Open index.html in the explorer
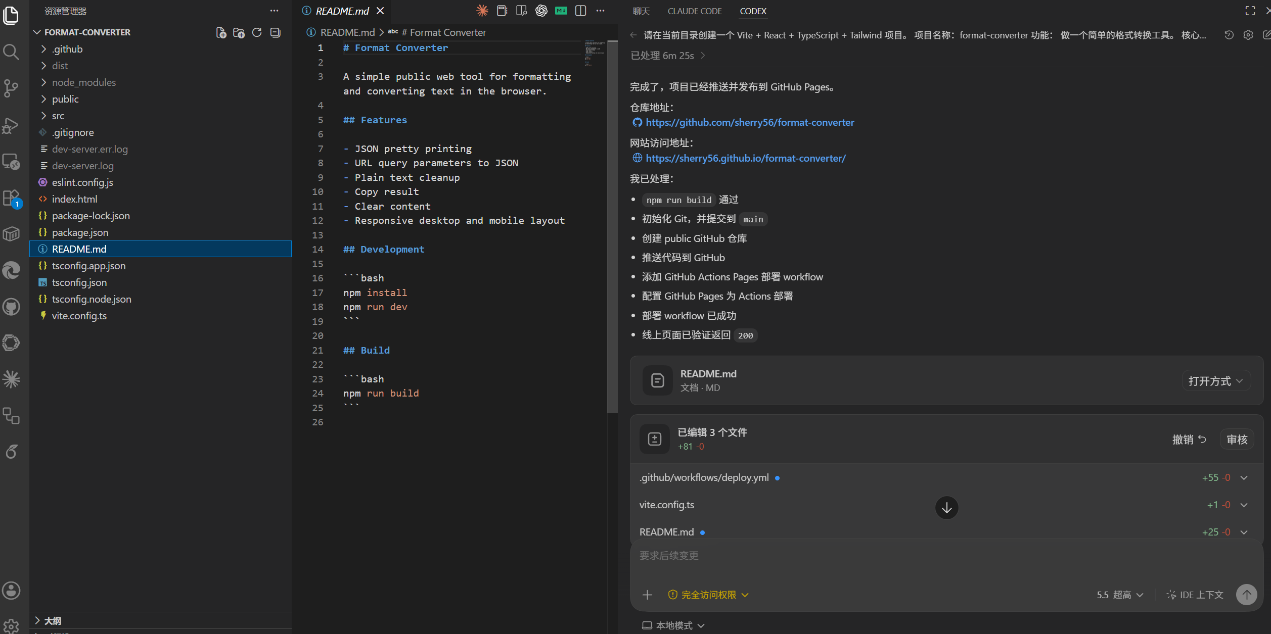The width and height of the screenshot is (1271, 634). pyautogui.click(x=161, y=199)
